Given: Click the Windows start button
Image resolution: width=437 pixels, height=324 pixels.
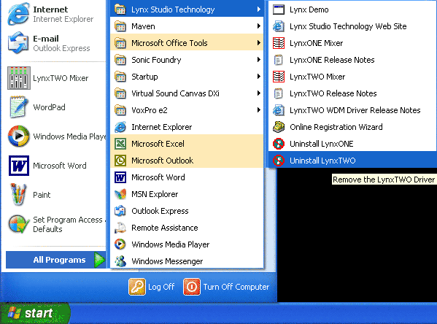Looking at the screenshot, I should 35,313.
